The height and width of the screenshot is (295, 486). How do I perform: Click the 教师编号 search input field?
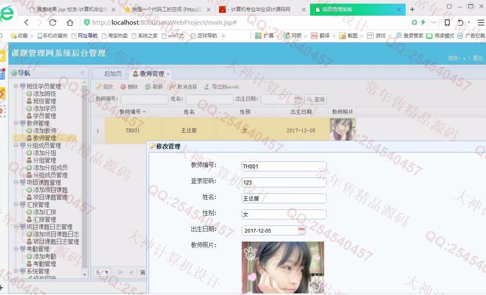pyautogui.click(x=145, y=99)
